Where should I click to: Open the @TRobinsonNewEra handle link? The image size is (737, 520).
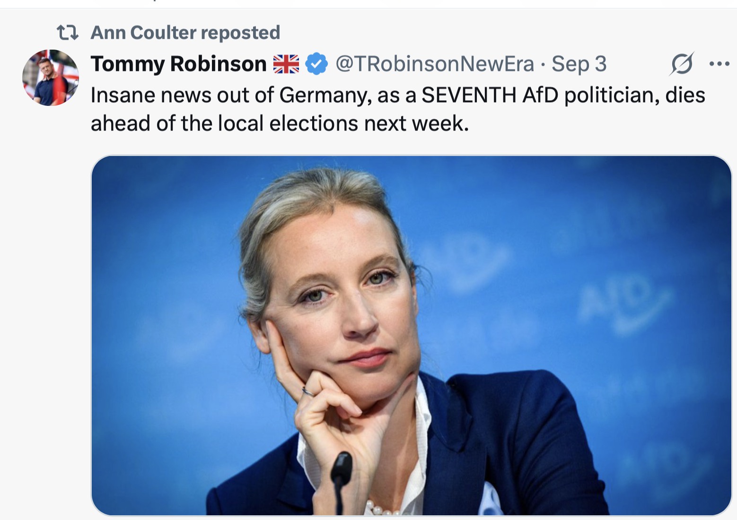point(434,64)
